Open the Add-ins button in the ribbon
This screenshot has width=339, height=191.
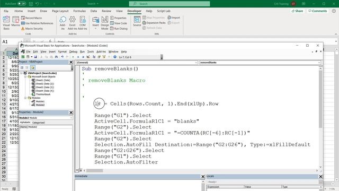click(63, 23)
